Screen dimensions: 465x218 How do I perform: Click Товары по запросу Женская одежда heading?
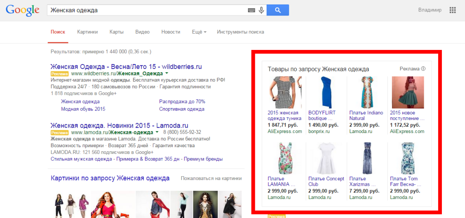tap(318, 69)
